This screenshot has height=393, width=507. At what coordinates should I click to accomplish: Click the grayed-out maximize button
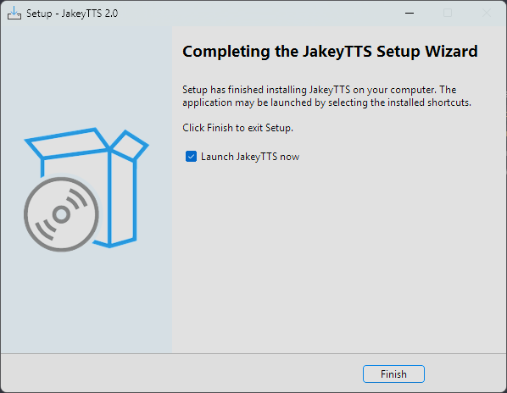click(x=448, y=14)
